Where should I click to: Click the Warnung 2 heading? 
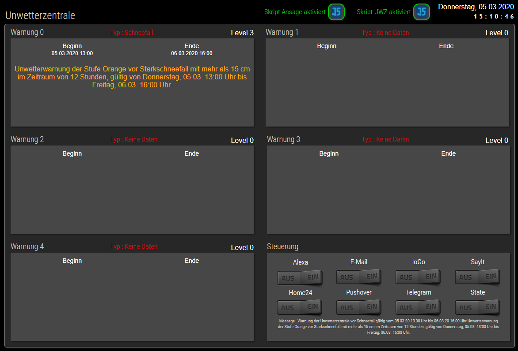tap(27, 139)
